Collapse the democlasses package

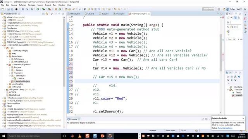coord(7,56)
